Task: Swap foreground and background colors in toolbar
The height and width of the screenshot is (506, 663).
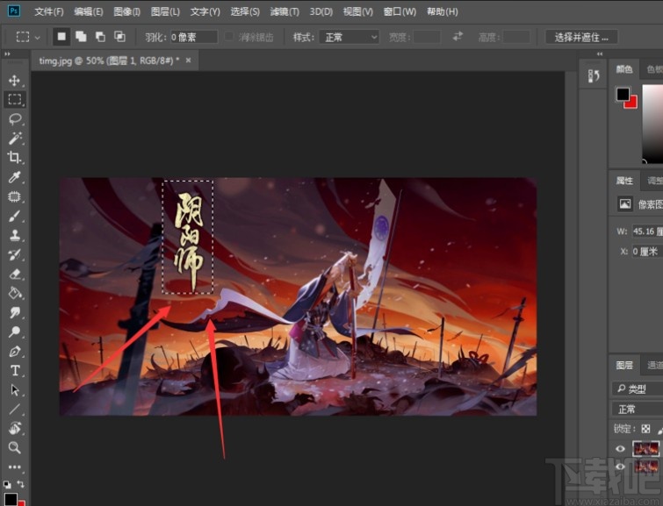Action: tap(20, 484)
